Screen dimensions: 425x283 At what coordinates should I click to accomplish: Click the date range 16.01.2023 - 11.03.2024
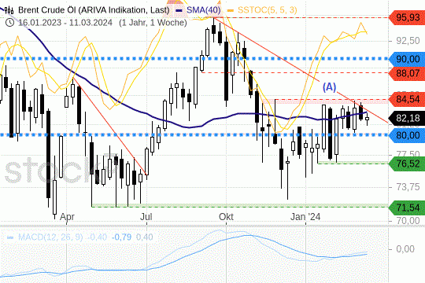(x=65, y=23)
